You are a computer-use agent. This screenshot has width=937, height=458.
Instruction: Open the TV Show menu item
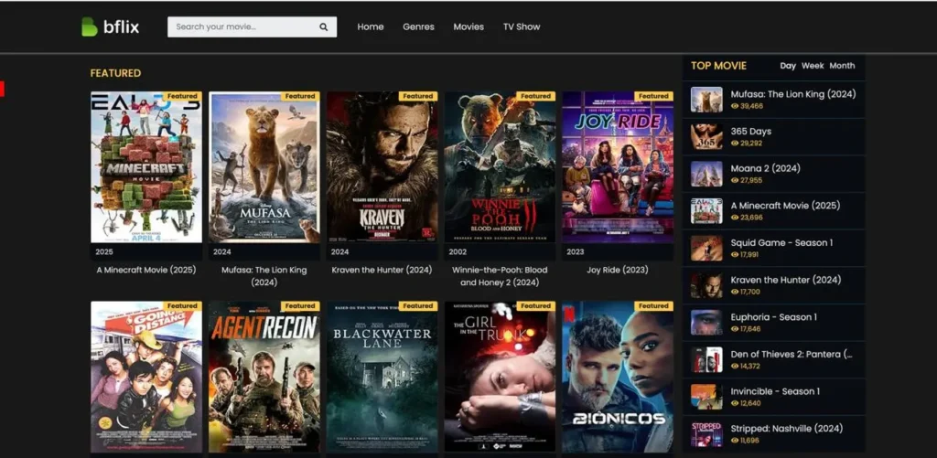tap(521, 27)
